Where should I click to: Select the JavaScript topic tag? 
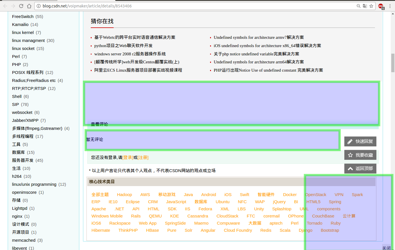[x=176, y=202]
